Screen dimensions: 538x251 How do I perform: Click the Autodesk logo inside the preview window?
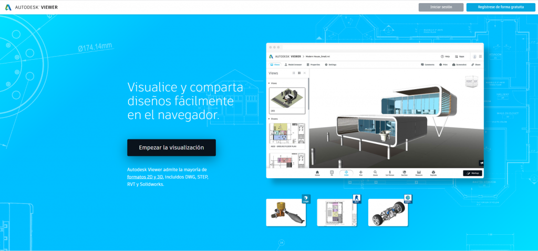pos(271,57)
